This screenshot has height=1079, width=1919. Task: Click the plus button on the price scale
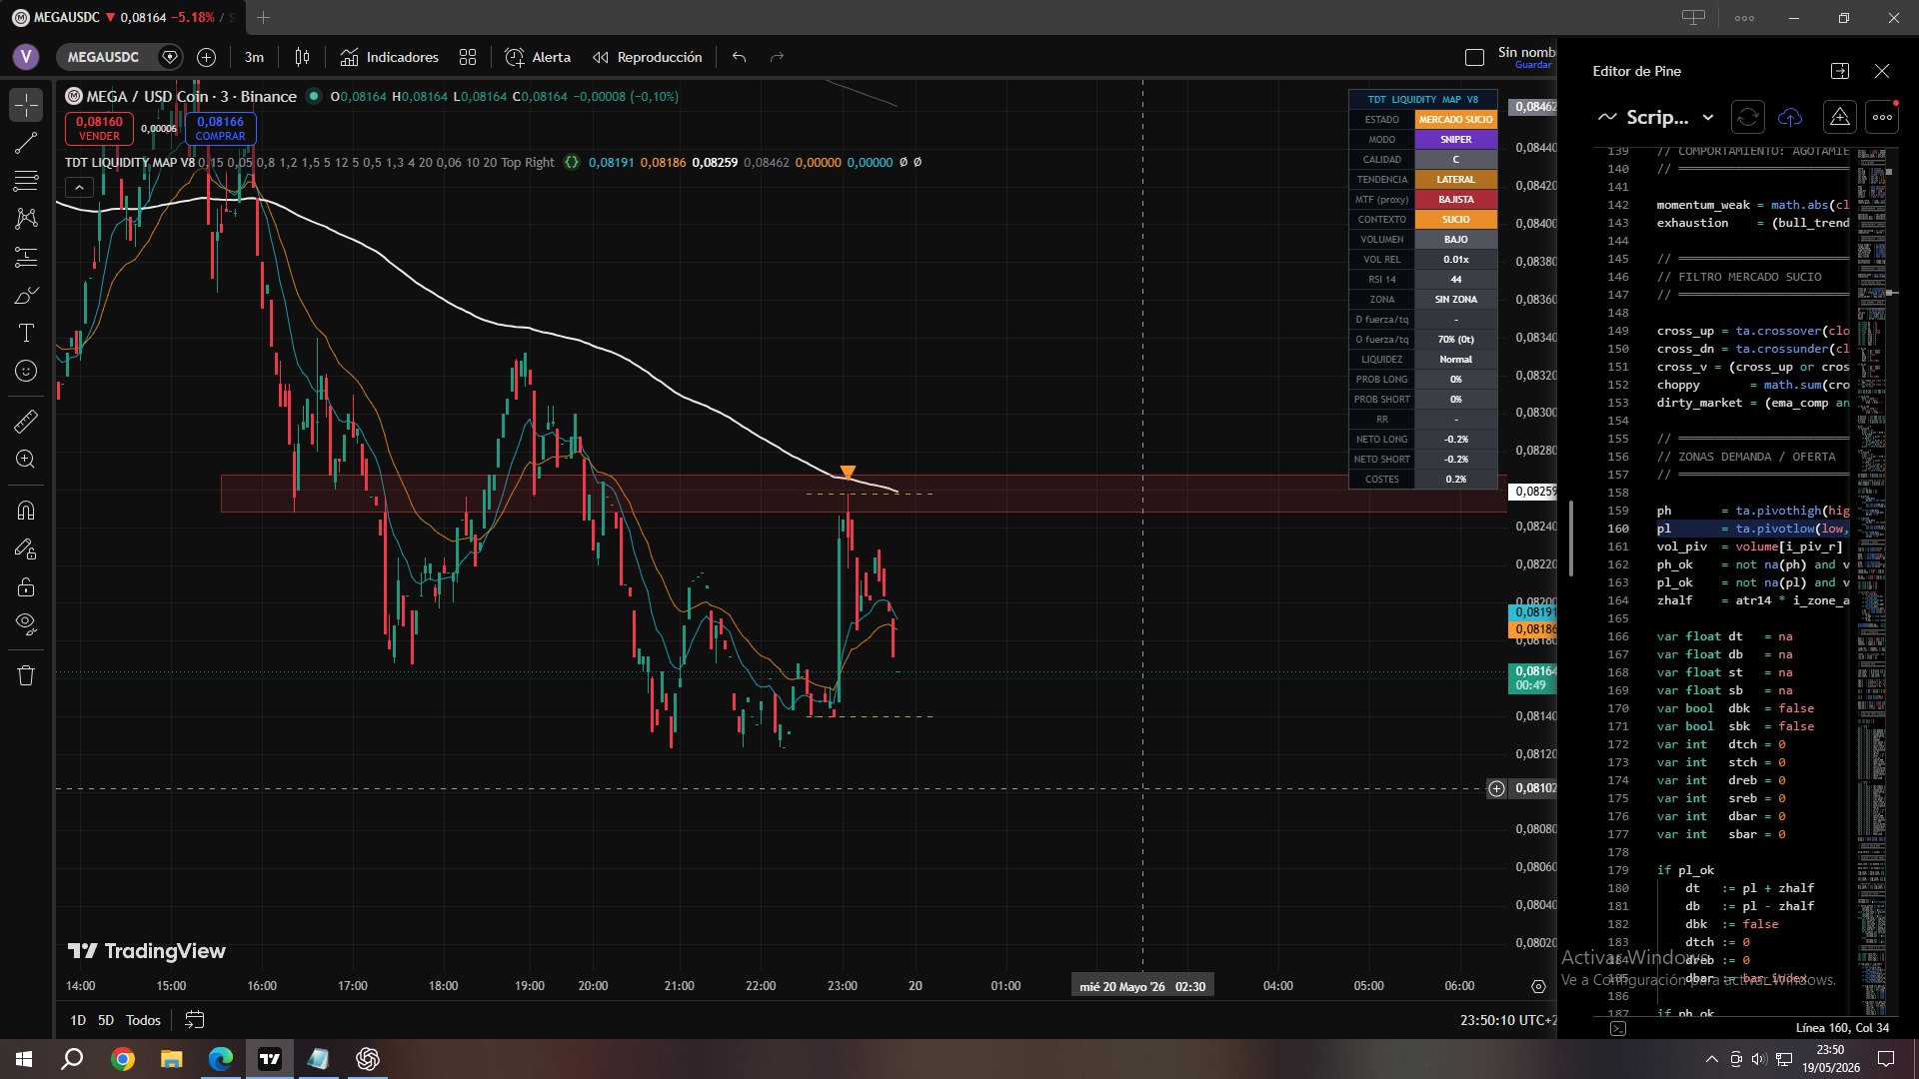(1496, 788)
